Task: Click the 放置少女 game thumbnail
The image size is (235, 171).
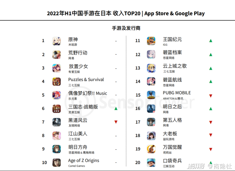Action: coord(57,68)
